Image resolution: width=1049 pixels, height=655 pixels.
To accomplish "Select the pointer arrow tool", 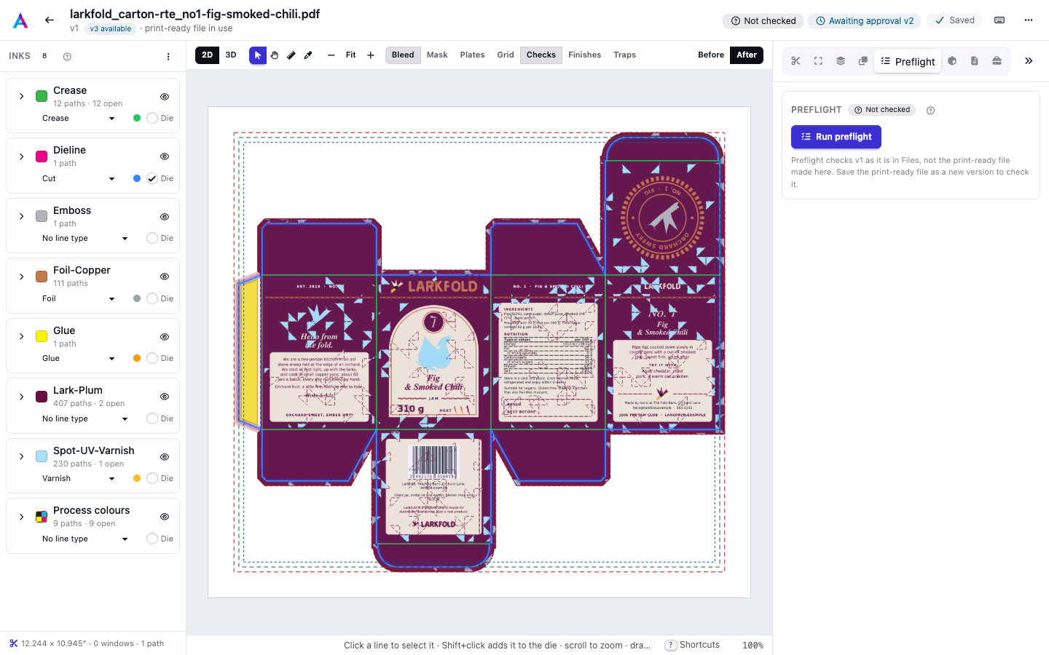I will click(x=258, y=55).
